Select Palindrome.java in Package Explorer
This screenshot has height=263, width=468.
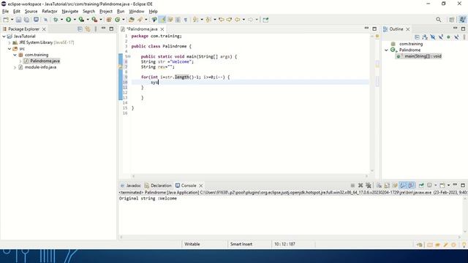pyautogui.click(x=45, y=61)
